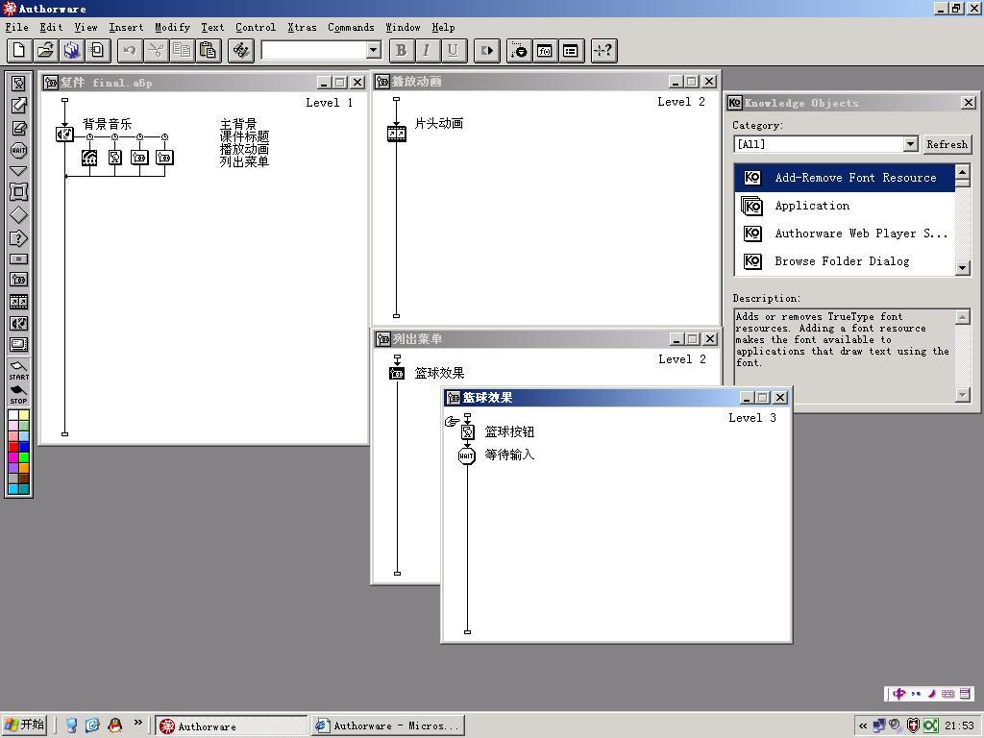Click the Description box scroll-down arrow

point(963,395)
